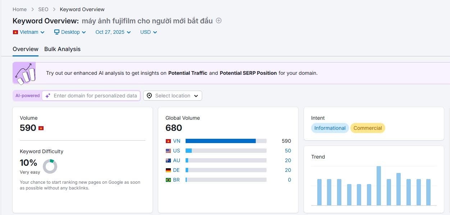The width and height of the screenshot is (450, 215).
Task: Click the location pin icon
Action: tap(149, 96)
